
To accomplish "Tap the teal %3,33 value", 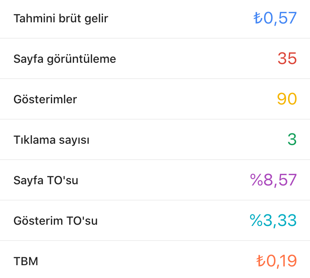I will [x=273, y=221].
